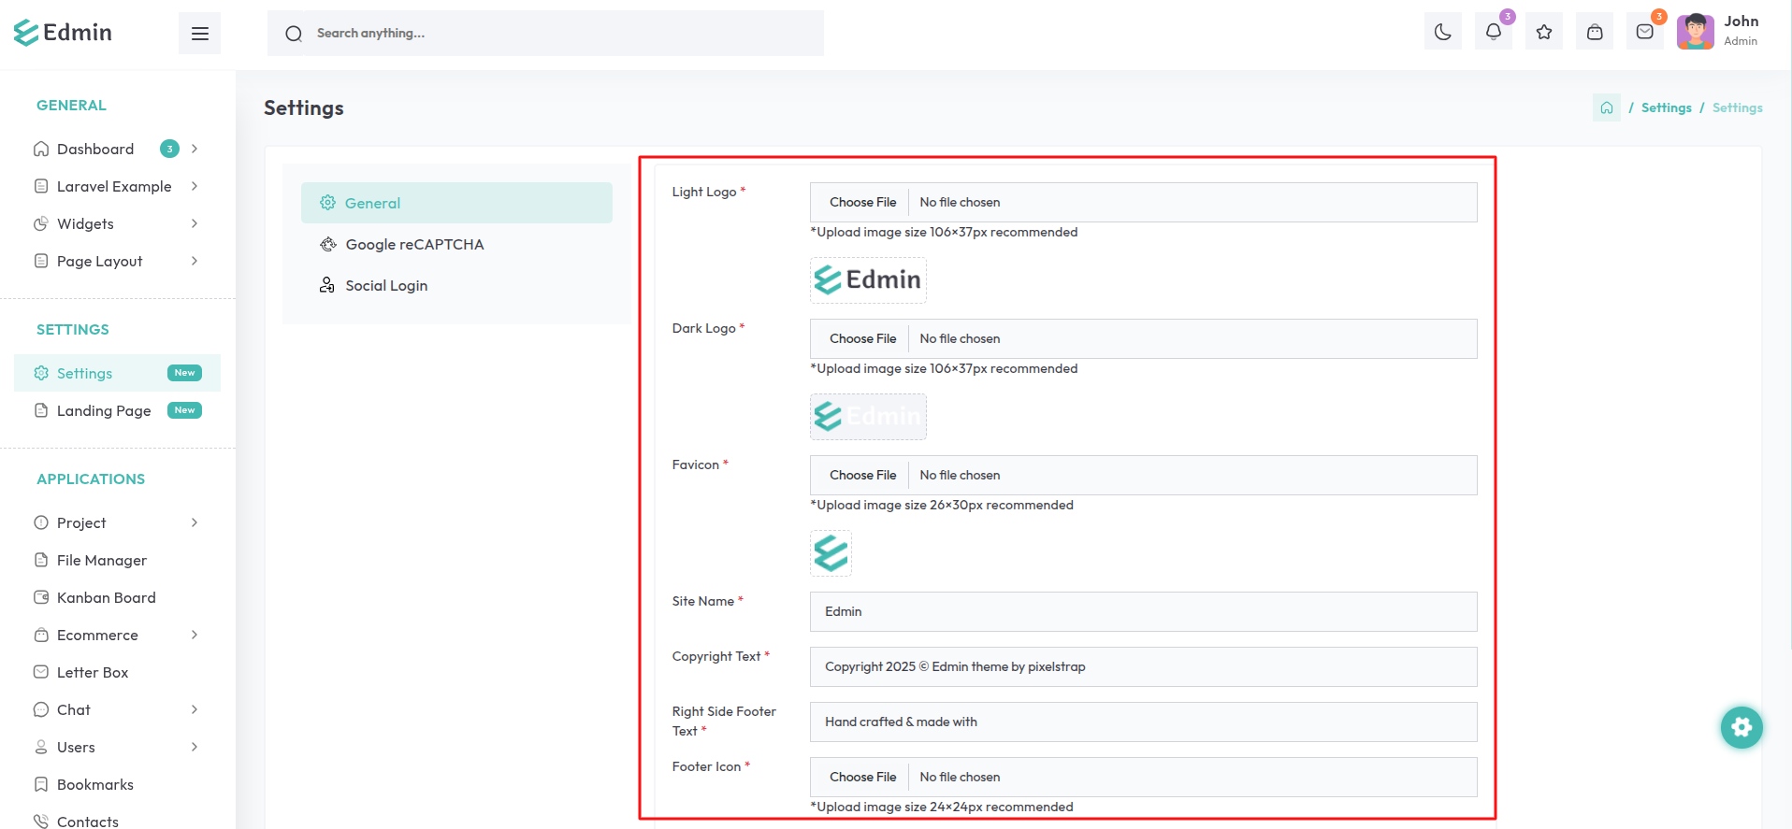Image resolution: width=1792 pixels, height=829 pixels.
Task: Click Choose File for Light Logo
Action: click(x=862, y=202)
